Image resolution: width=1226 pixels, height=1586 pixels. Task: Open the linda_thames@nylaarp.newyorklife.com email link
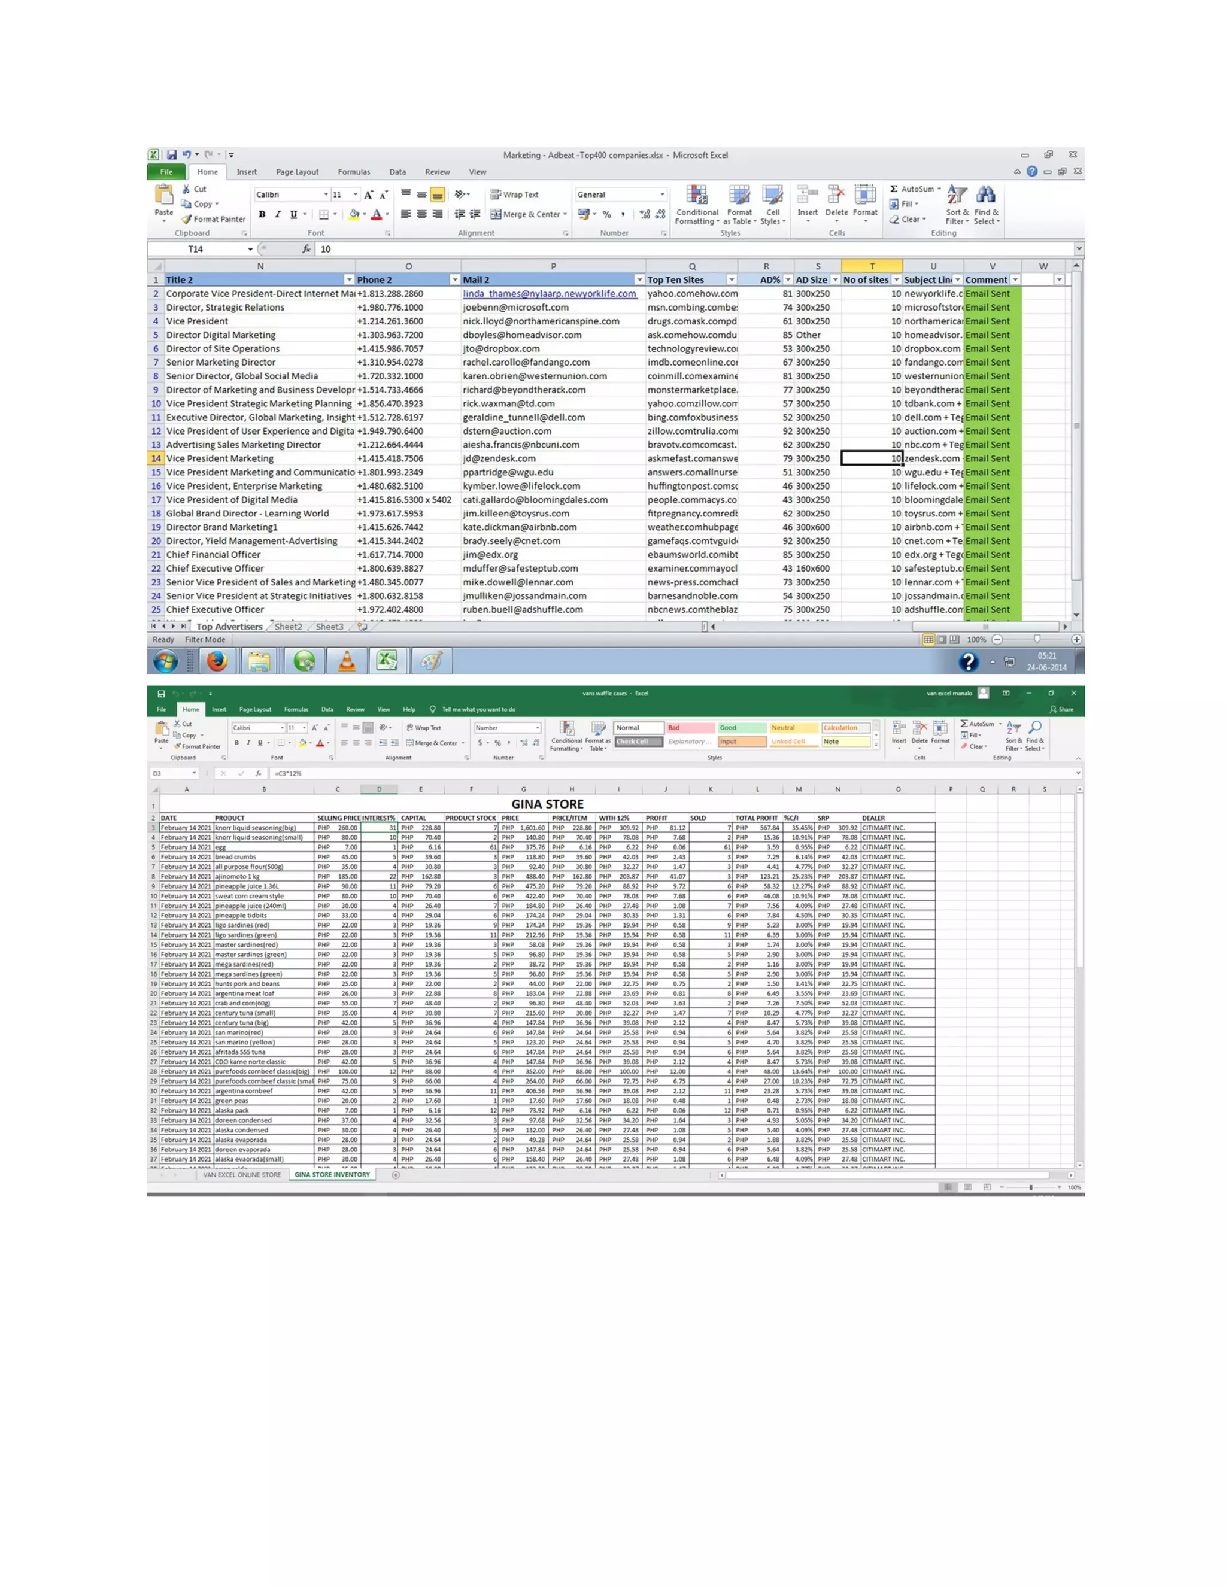[549, 294]
